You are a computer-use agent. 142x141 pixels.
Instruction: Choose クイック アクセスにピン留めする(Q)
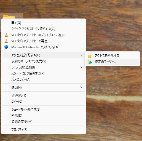tap(44, 29)
